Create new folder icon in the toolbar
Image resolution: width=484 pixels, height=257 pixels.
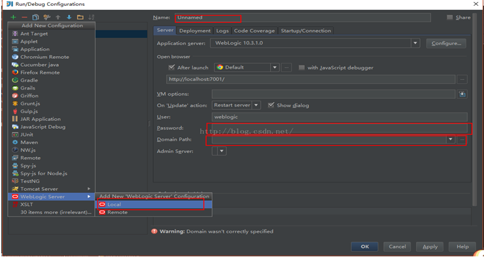tap(80, 17)
